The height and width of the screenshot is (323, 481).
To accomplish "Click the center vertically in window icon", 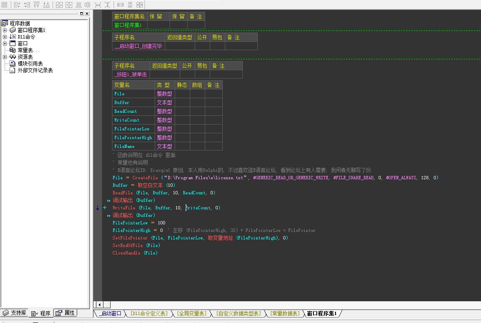I will click(69, 5).
